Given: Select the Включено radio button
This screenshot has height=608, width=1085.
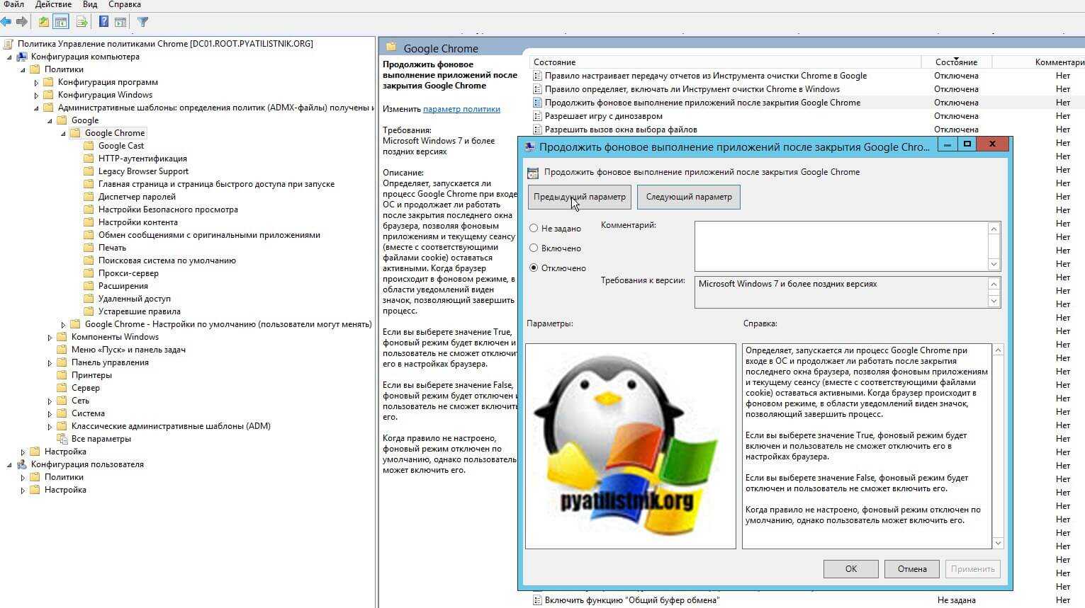Looking at the screenshot, I should point(534,248).
